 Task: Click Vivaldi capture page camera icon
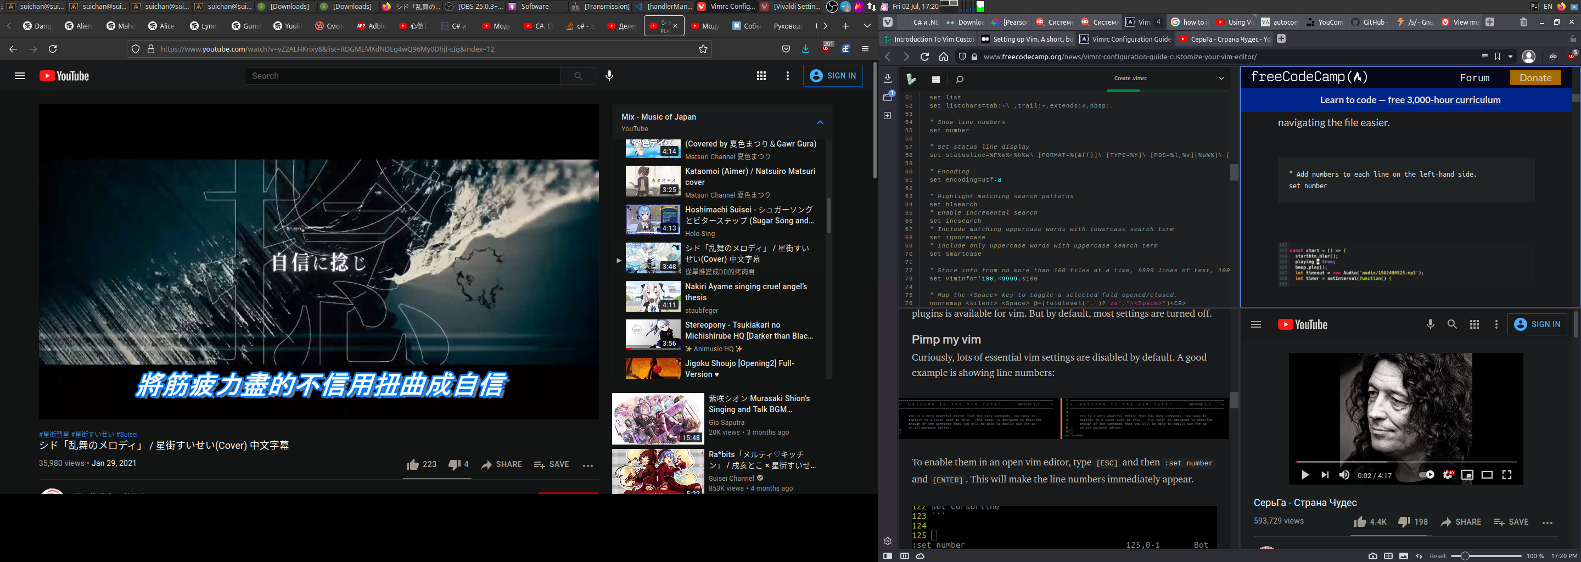tap(1372, 556)
